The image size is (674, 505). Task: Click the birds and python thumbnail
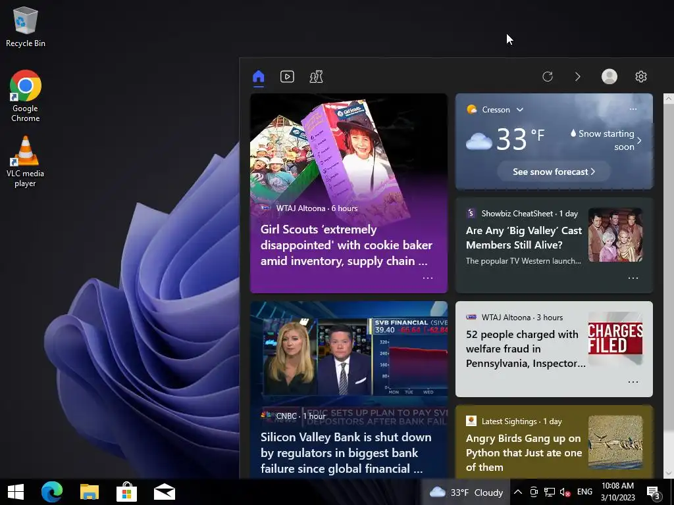[x=615, y=443]
